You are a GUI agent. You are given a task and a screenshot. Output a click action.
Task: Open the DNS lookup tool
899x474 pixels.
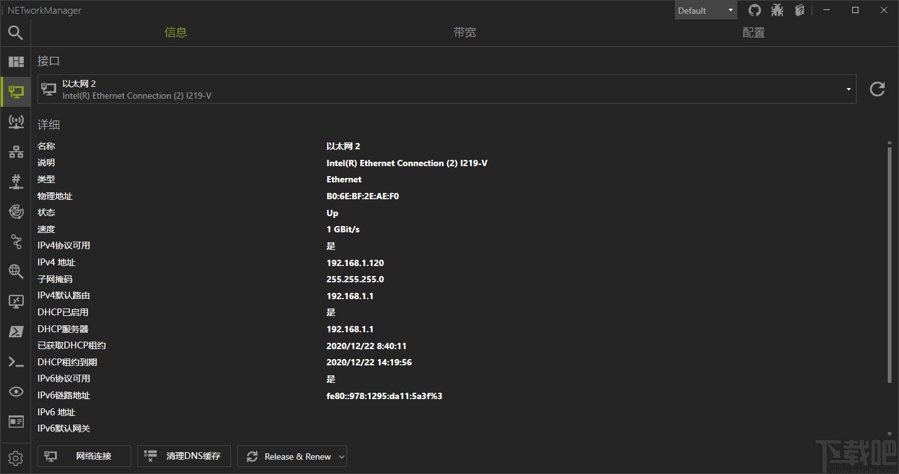(16, 272)
